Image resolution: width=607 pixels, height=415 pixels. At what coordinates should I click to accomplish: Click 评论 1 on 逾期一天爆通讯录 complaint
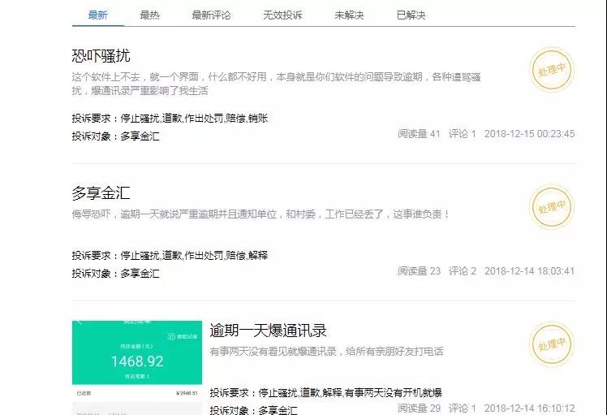[463, 408]
